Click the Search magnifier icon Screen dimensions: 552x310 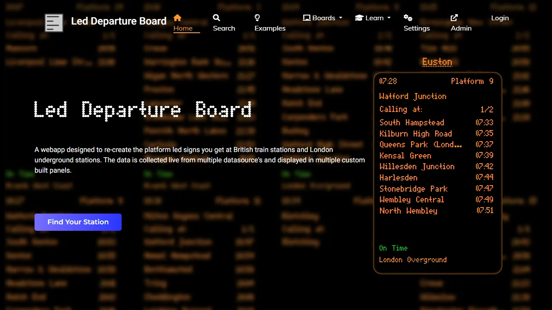click(x=216, y=18)
